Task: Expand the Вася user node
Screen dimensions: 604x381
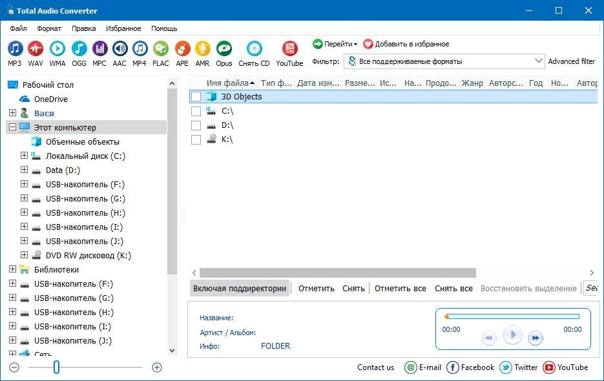Action: click(x=13, y=112)
